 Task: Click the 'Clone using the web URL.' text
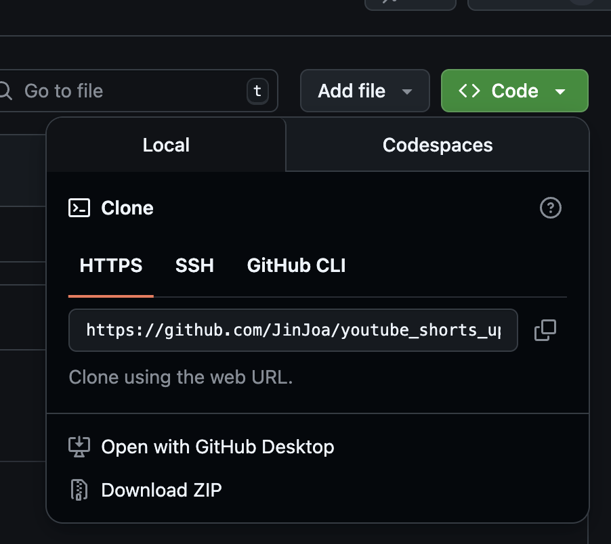(x=180, y=377)
